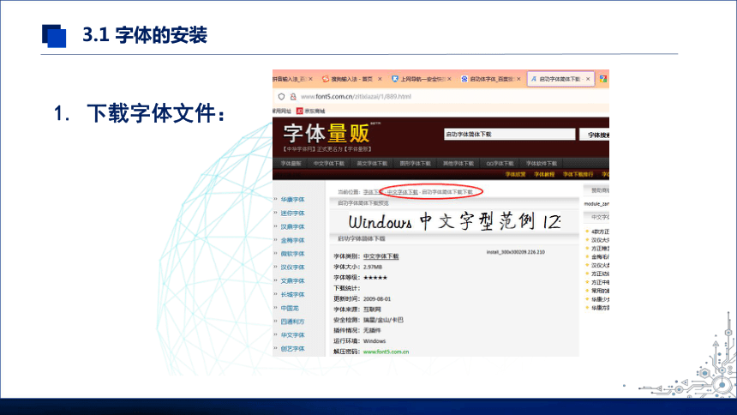Open 迷你字体 in the left sidebar

pyautogui.click(x=293, y=214)
